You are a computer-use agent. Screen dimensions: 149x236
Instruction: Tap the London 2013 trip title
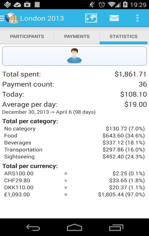coord(42,18)
